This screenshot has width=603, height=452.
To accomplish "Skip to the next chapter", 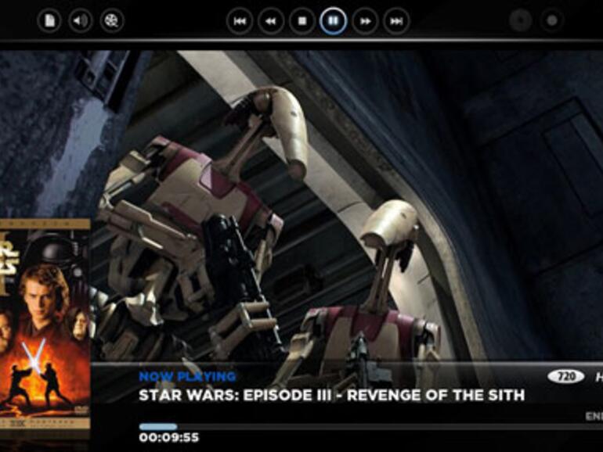I will click(396, 21).
